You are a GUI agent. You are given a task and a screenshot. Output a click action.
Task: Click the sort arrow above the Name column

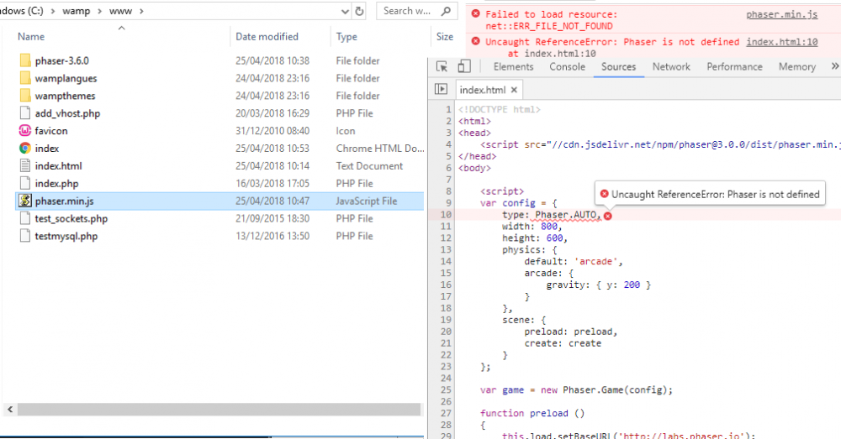(122, 28)
